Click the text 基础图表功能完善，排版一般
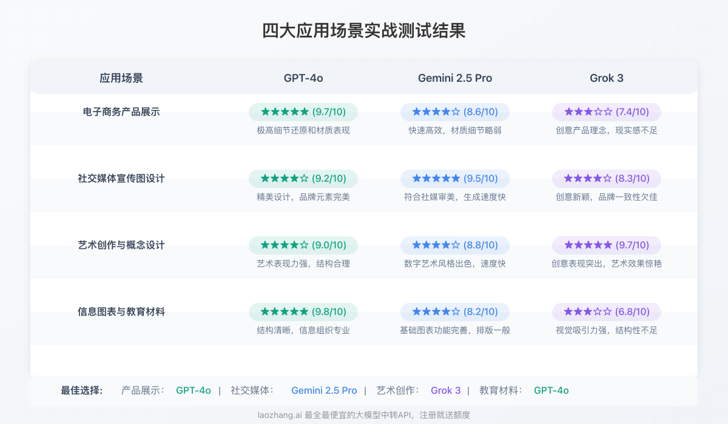The width and height of the screenshot is (728, 424). (x=455, y=330)
